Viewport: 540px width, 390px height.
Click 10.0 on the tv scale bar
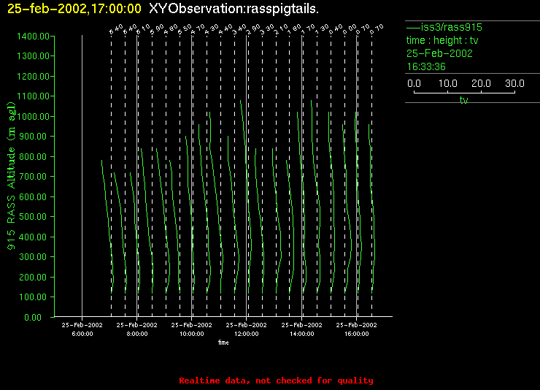tap(447, 84)
